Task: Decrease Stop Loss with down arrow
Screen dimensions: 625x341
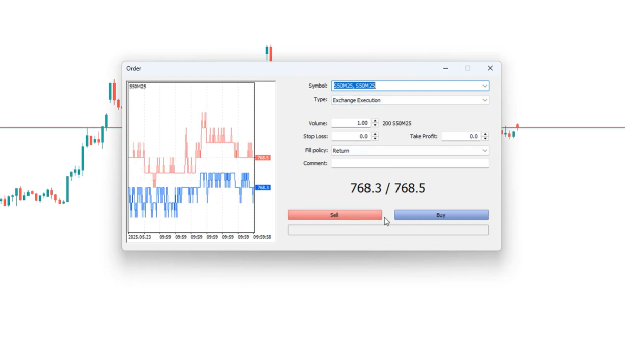Action: tap(375, 138)
